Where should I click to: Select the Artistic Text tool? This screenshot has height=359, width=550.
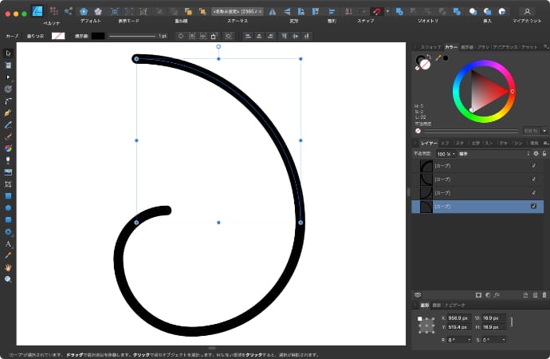[x=8, y=243]
